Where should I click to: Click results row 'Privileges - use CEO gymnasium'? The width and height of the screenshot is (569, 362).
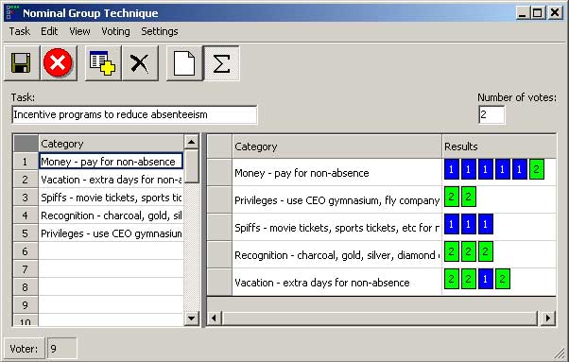tap(336, 199)
